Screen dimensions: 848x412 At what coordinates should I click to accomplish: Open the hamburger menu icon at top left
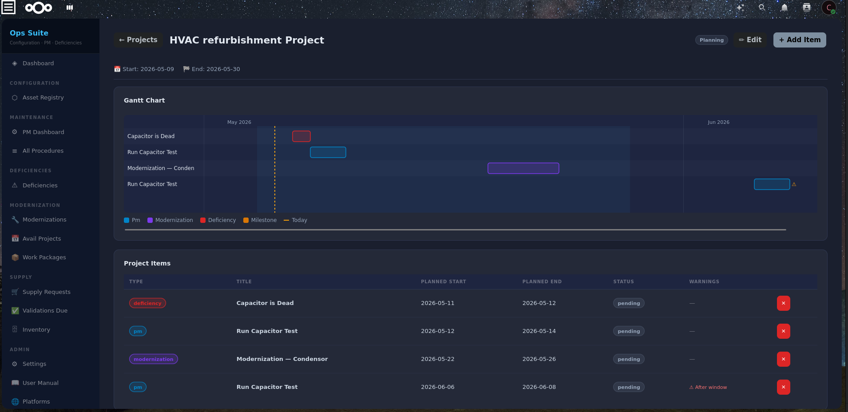tap(8, 7)
